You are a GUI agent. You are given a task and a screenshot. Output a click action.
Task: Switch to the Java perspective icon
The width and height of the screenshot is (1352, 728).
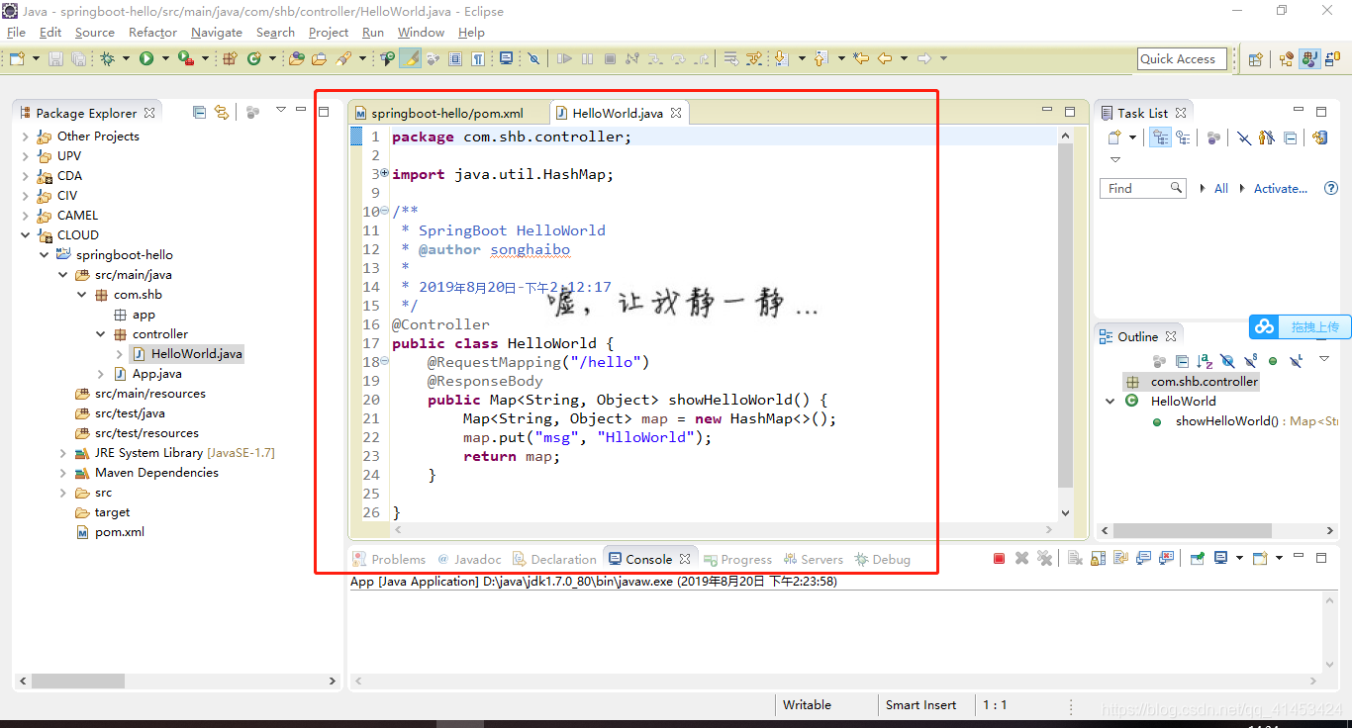tap(1309, 59)
